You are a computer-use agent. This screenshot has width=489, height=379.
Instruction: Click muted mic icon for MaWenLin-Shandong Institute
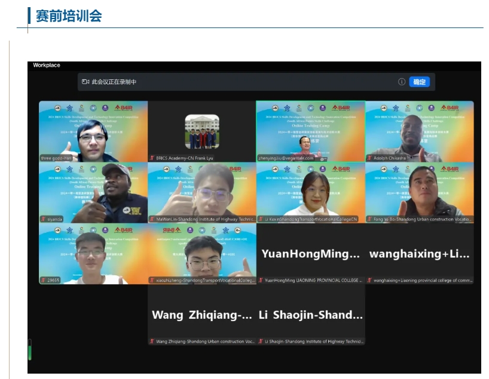pos(152,219)
